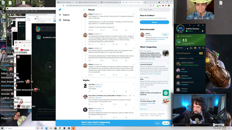Click the browser back arrow
Screen dimensions: 232x130
click(x=58, y=5)
